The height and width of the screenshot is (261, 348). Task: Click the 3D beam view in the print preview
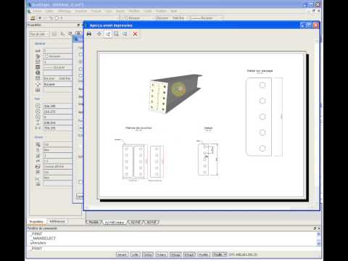coord(175,94)
